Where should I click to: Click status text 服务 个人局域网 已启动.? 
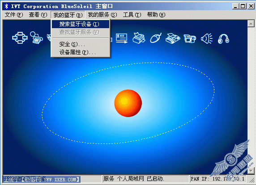coord(134,179)
